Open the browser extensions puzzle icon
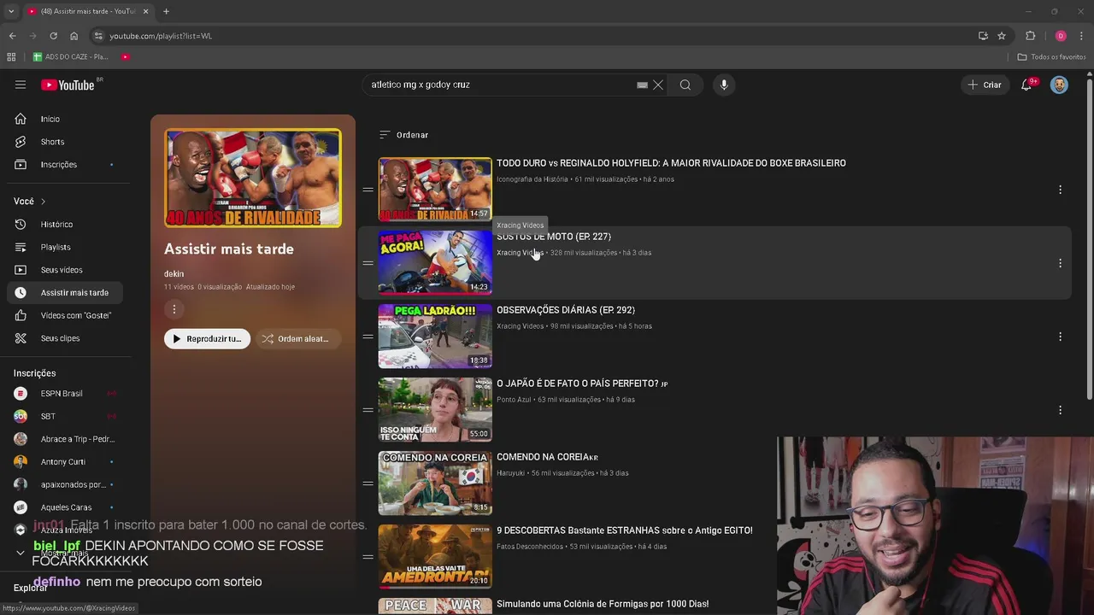The height and width of the screenshot is (615, 1094). pyautogui.click(x=1031, y=36)
